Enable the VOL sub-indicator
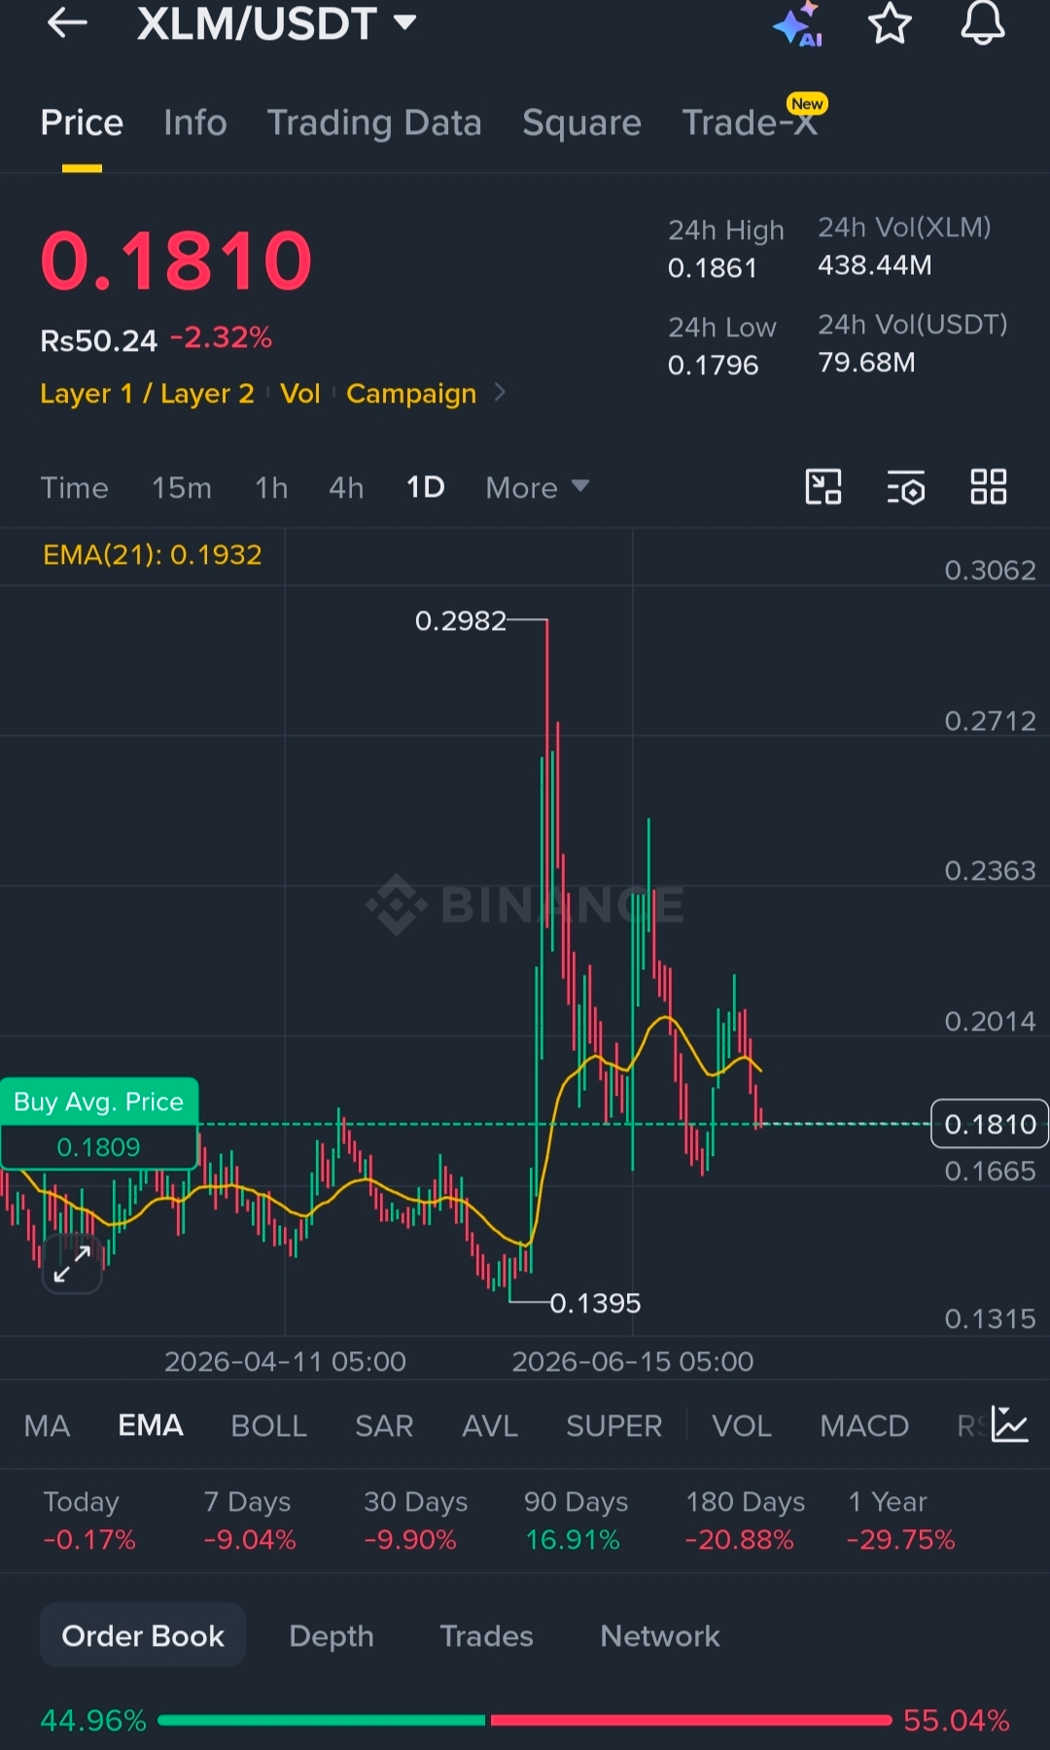The image size is (1050, 1750). click(742, 1425)
